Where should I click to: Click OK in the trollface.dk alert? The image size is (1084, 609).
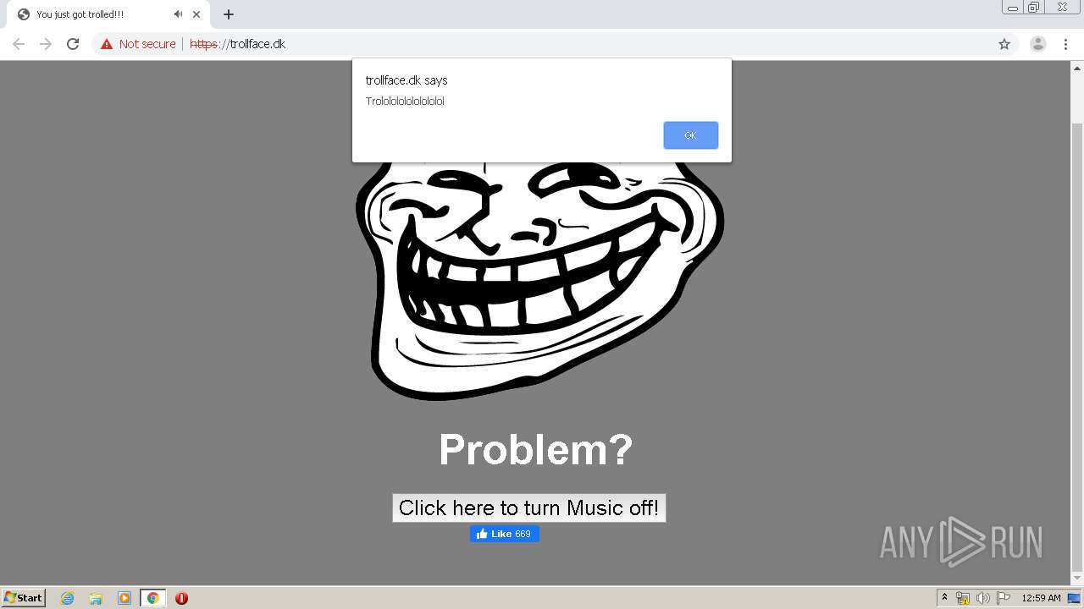click(690, 135)
